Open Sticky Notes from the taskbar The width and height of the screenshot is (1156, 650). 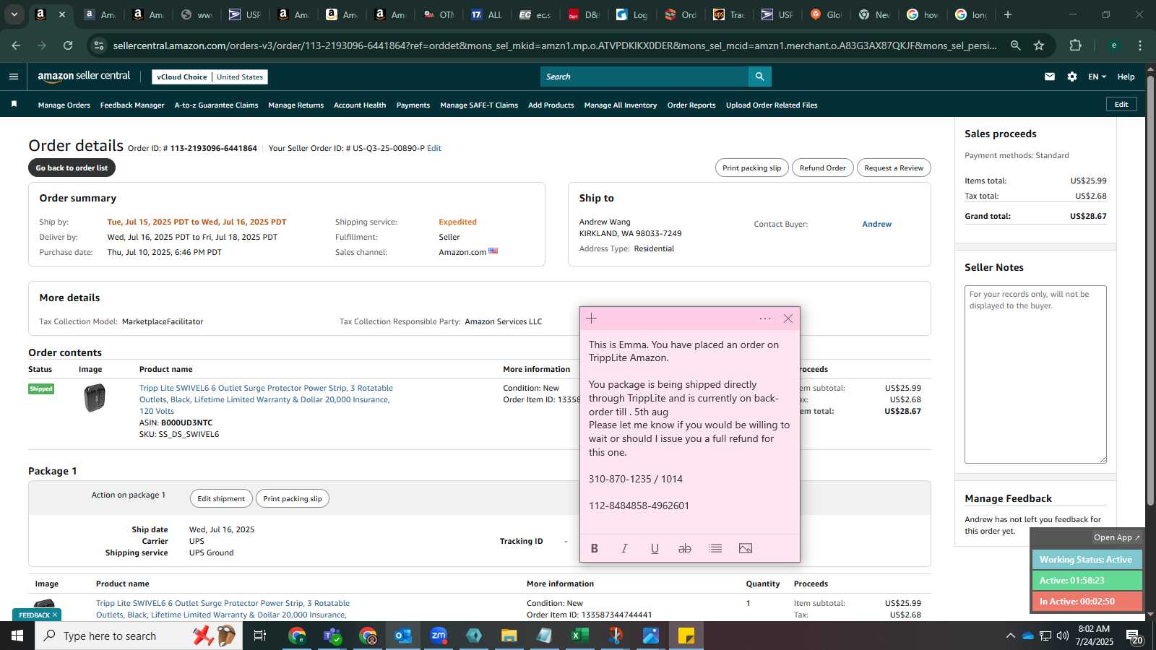click(686, 636)
